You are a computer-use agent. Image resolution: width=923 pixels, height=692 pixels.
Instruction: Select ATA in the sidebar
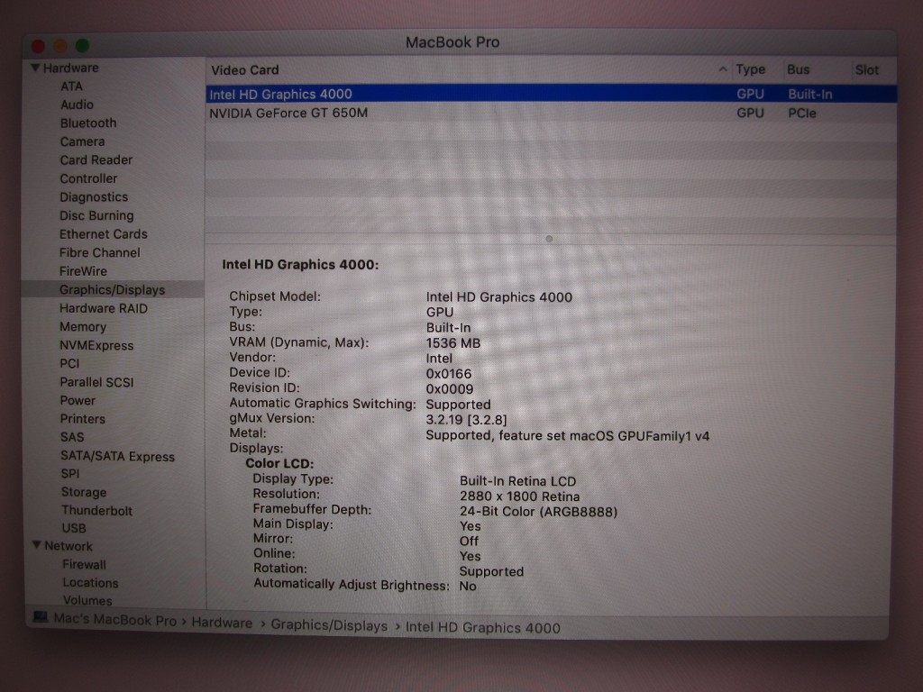[x=71, y=86]
